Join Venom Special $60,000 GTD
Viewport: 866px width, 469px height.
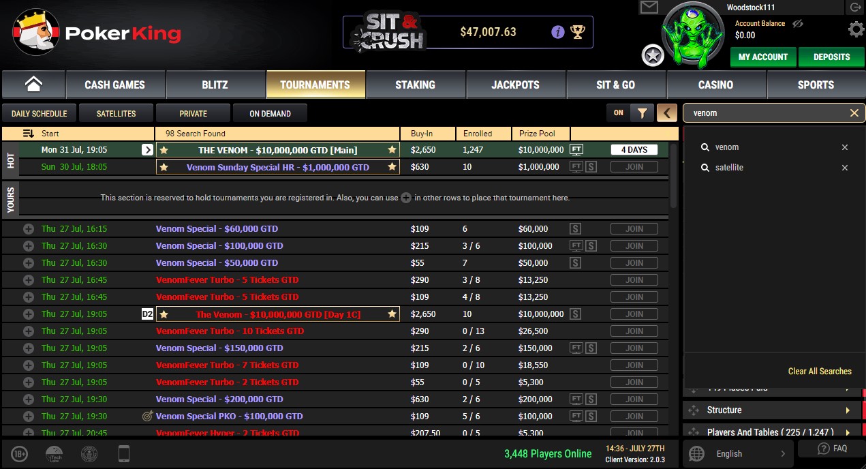click(634, 229)
